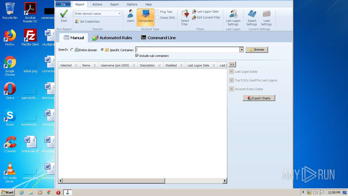Open Set Credentials

(88, 22)
